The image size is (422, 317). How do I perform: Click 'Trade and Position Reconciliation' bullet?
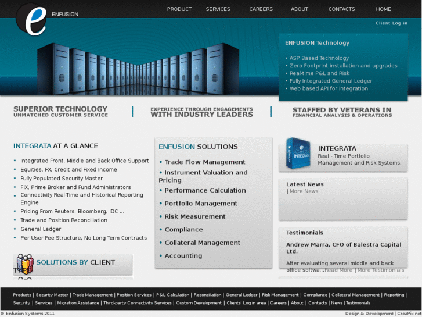64,220
